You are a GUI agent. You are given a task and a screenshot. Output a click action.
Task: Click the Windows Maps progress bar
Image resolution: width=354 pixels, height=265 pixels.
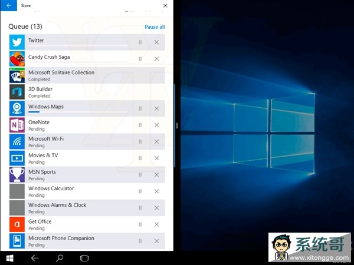click(x=78, y=112)
